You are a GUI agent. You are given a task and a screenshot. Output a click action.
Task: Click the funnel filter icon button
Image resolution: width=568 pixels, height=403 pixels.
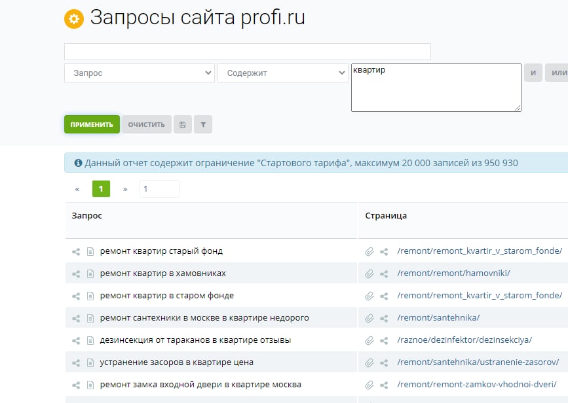click(x=203, y=124)
